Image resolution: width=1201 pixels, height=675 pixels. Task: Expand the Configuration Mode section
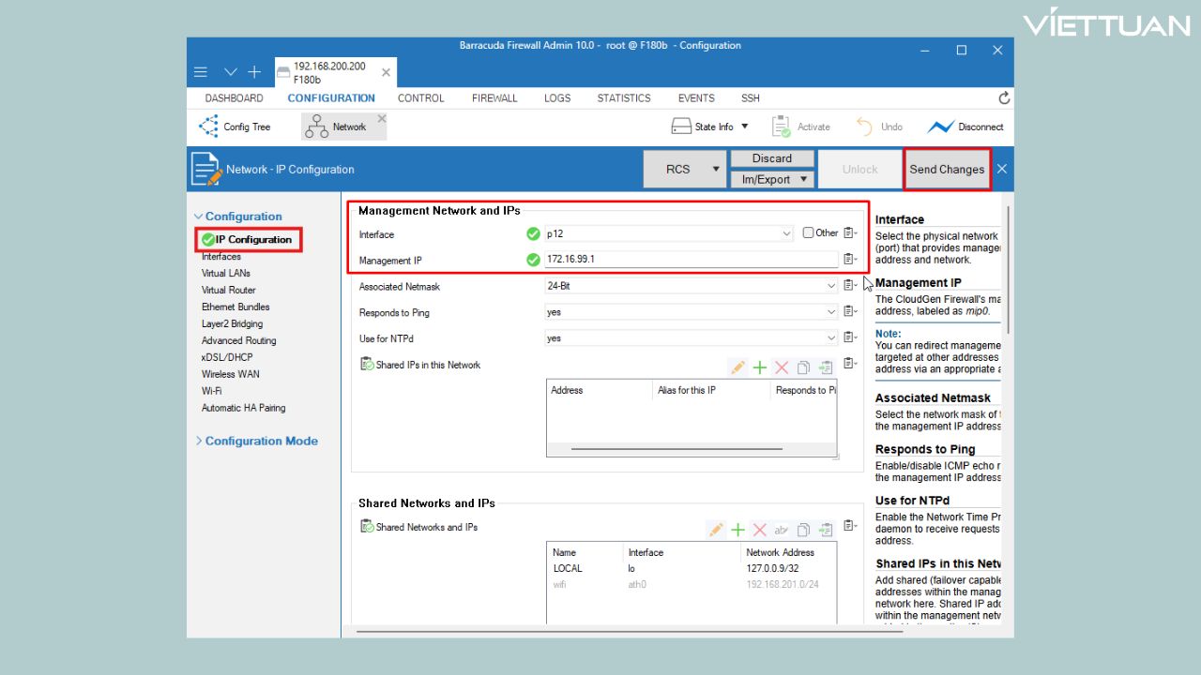(261, 441)
